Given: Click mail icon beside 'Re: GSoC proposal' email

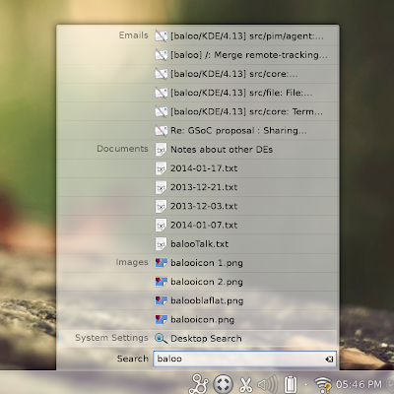Looking at the screenshot, I should click(161, 131).
